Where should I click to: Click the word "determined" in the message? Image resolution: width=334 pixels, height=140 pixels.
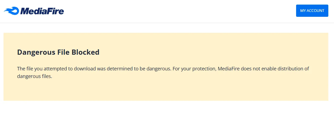pos(120,69)
